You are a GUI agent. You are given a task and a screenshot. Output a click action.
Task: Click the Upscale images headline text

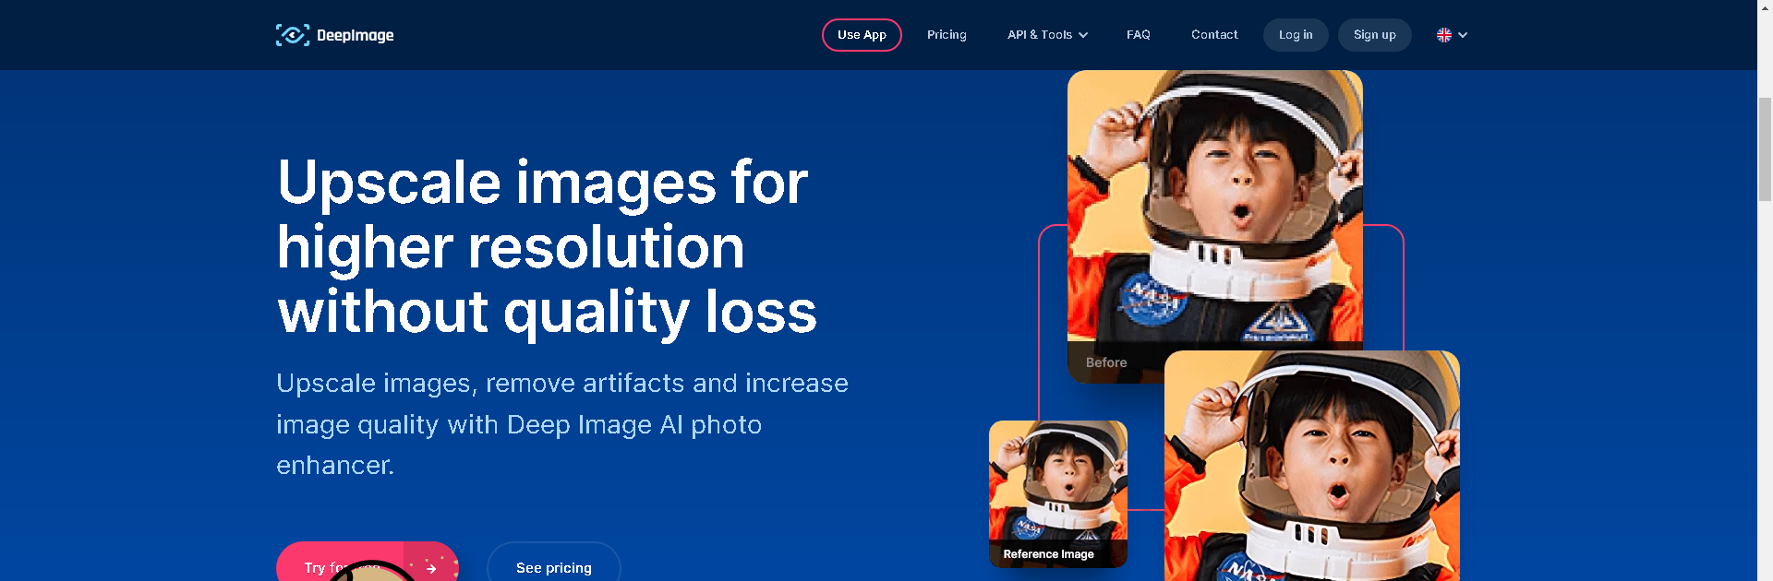click(x=547, y=247)
